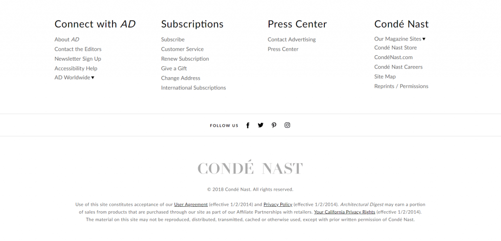Open Your California Privacy Rights
The height and width of the screenshot is (241, 501).
(344, 212)
